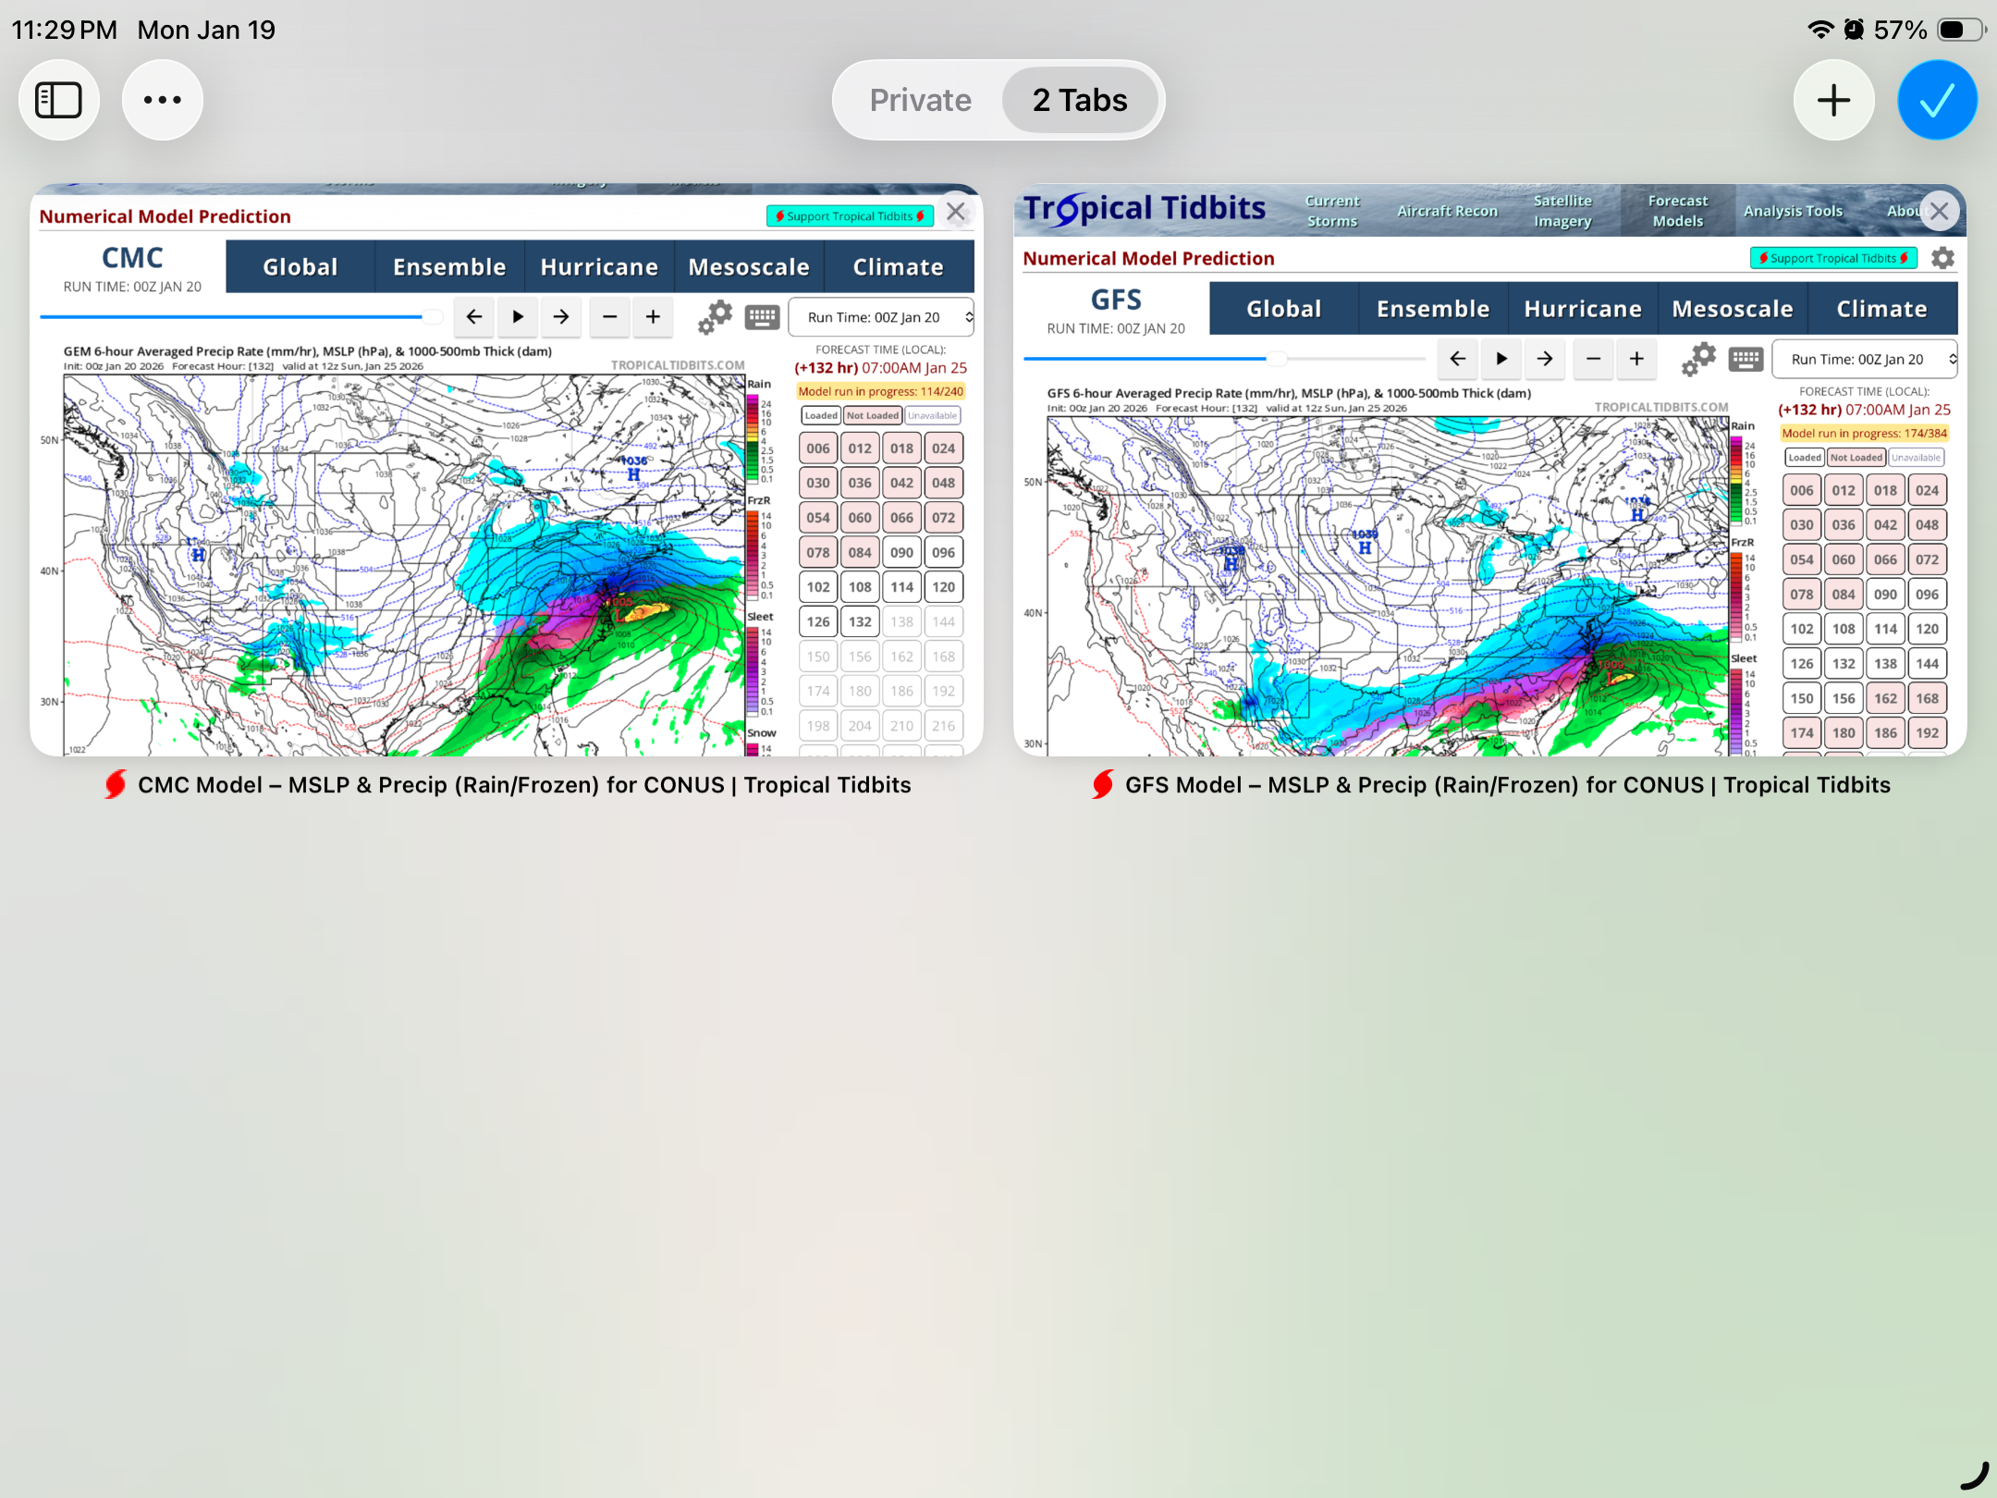
Task: Click the plus speed button in GFS tab
Action: click(x=1636, y=359)
